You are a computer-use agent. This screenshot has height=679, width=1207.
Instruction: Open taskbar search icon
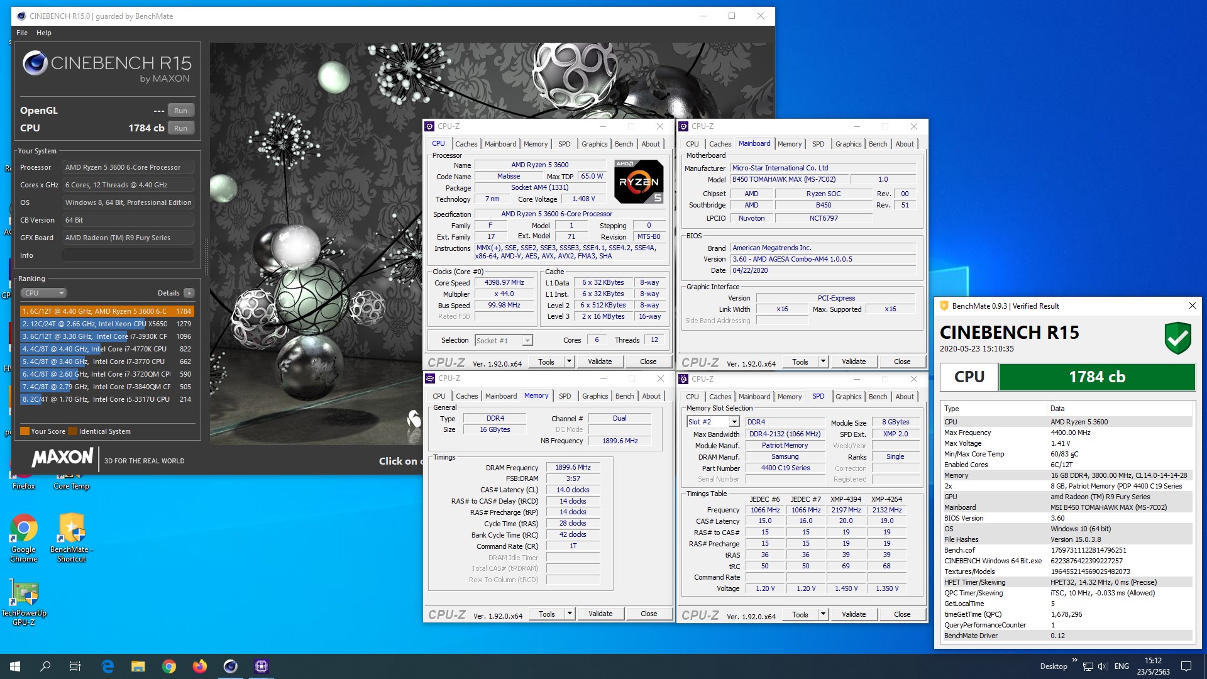pos(45,666)
